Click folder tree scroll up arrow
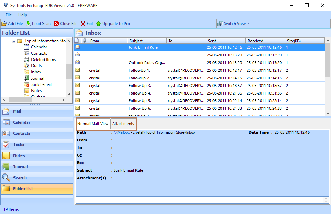 pyautogui.click(x=69, y=41)
